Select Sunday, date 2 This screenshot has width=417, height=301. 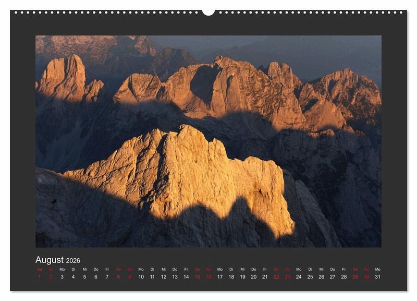[x=51, y=276]
